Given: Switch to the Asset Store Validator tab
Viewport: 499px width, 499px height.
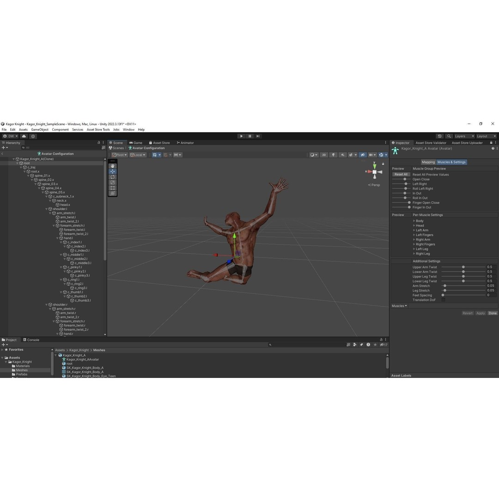Looking at the screenshot, I should point(431,143).
